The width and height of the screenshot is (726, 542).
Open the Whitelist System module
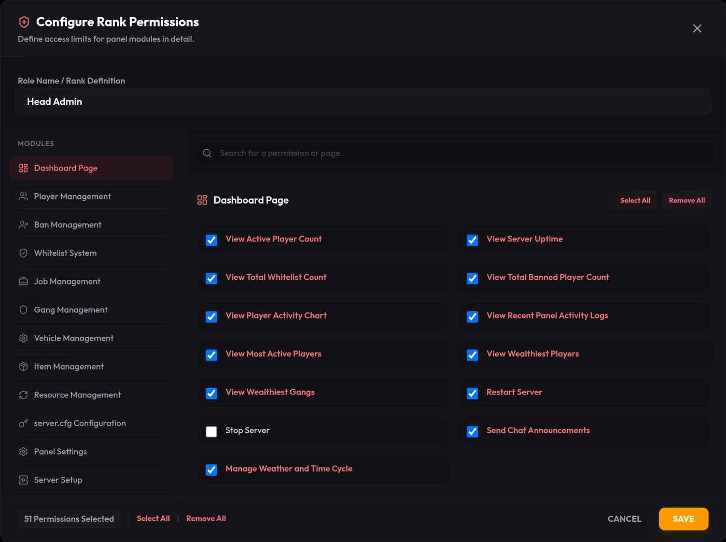(x=91, y=253)
